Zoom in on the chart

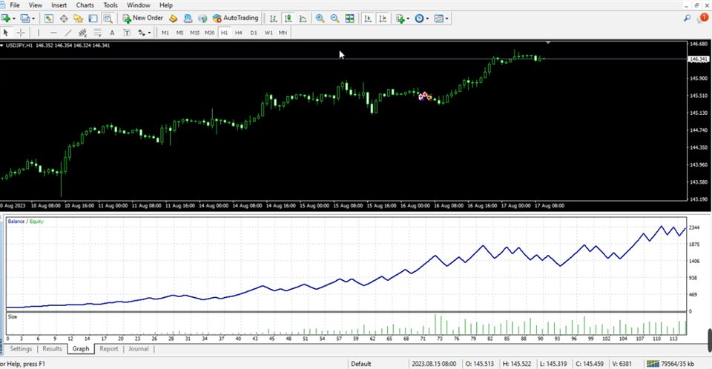(320, 19)
